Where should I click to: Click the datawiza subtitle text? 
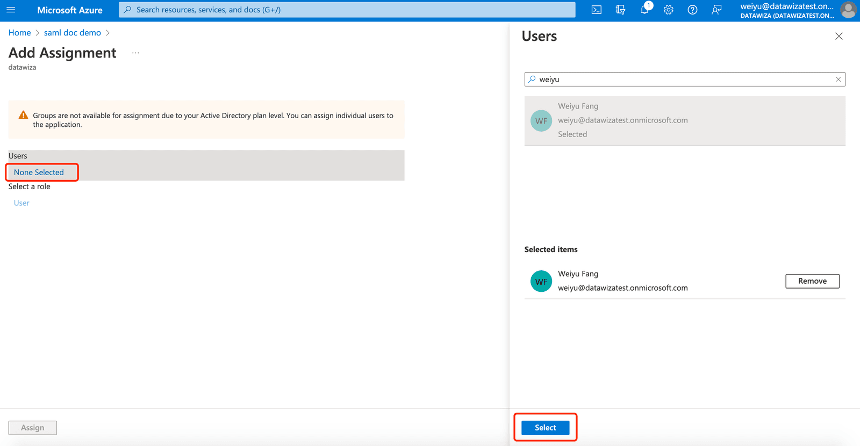tap(23, 67)
